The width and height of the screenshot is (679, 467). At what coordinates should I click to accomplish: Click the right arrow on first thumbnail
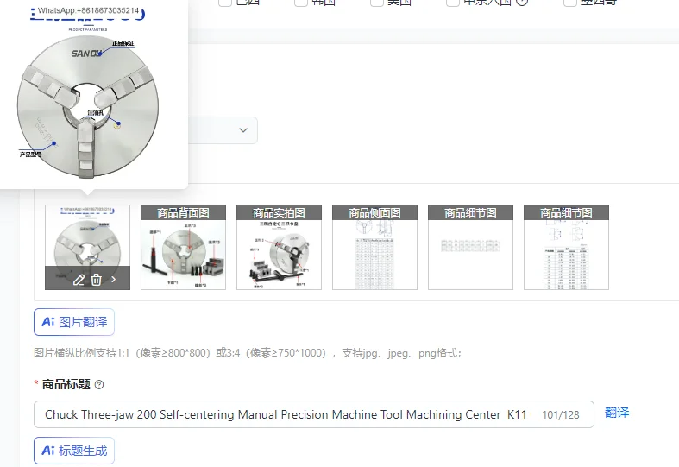pyautogui.click(x=114, y=280)
